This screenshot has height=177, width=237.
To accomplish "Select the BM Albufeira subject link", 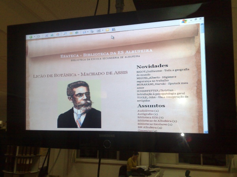I will click(x=147, y=127).
